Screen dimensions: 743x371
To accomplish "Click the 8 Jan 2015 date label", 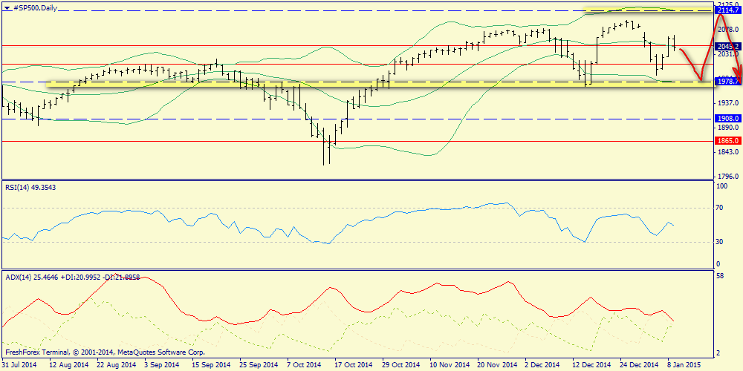I will coord(684,365).
